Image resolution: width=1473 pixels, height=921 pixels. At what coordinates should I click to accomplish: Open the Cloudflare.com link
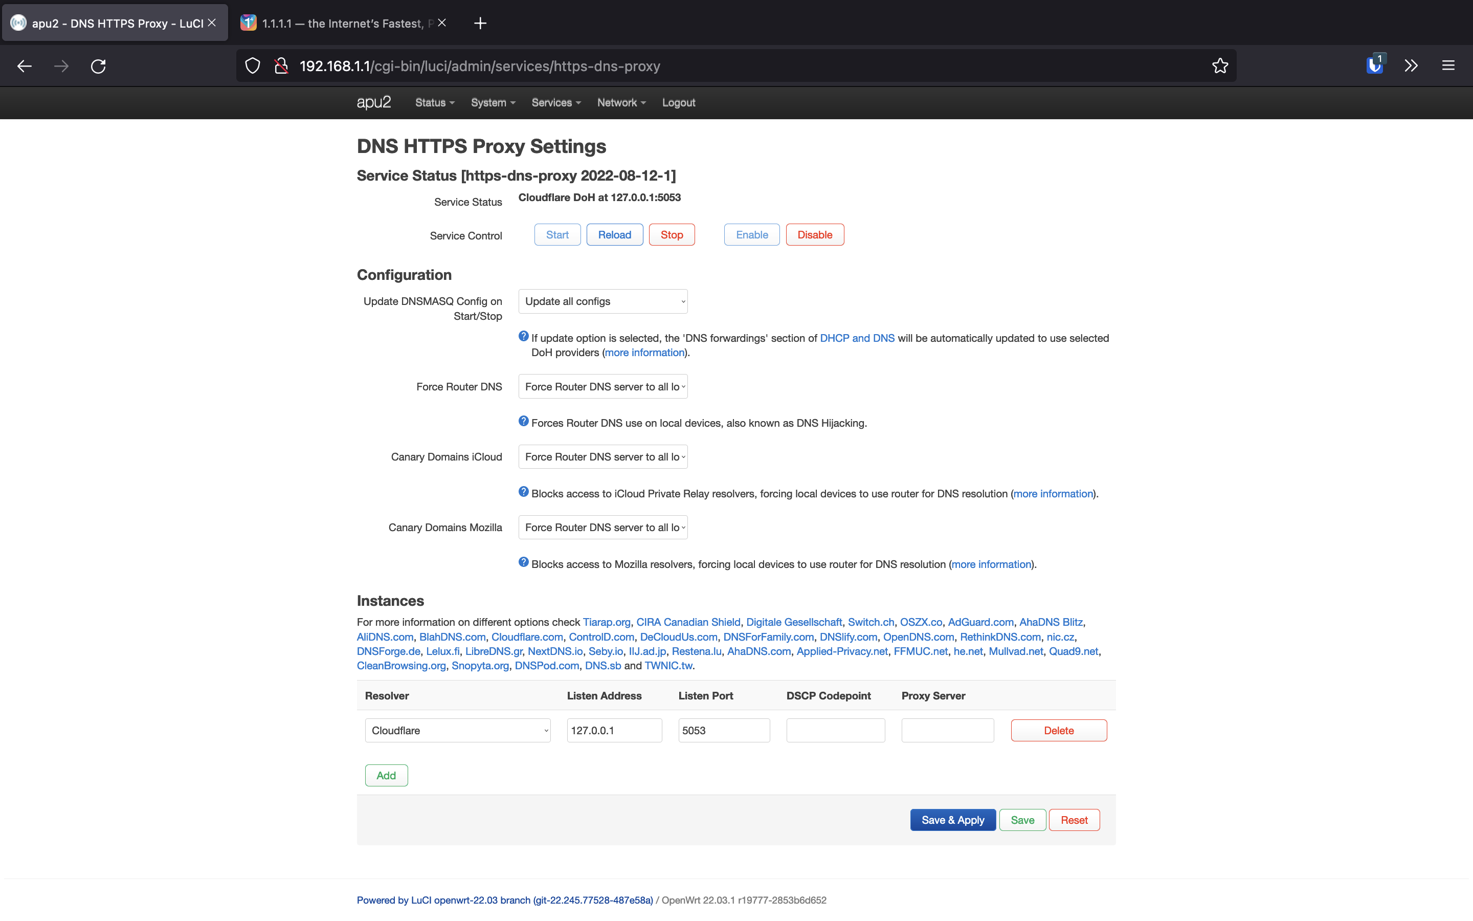pos(527,637)
